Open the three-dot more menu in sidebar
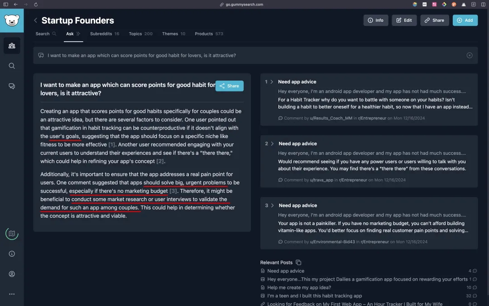489x306 pixels. [x=12, y=294]
